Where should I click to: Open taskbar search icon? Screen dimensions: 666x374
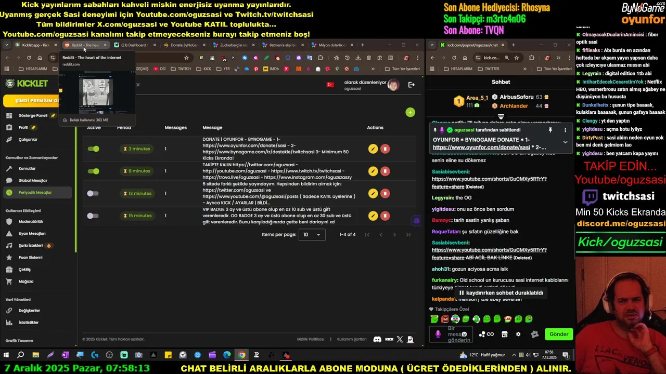tap(21, 355)
